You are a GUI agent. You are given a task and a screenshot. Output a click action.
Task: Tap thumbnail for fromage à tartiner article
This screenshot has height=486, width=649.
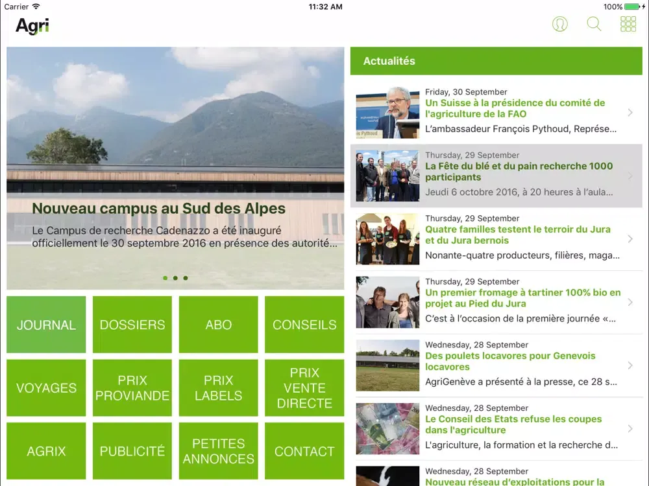(x=387, y=302)
